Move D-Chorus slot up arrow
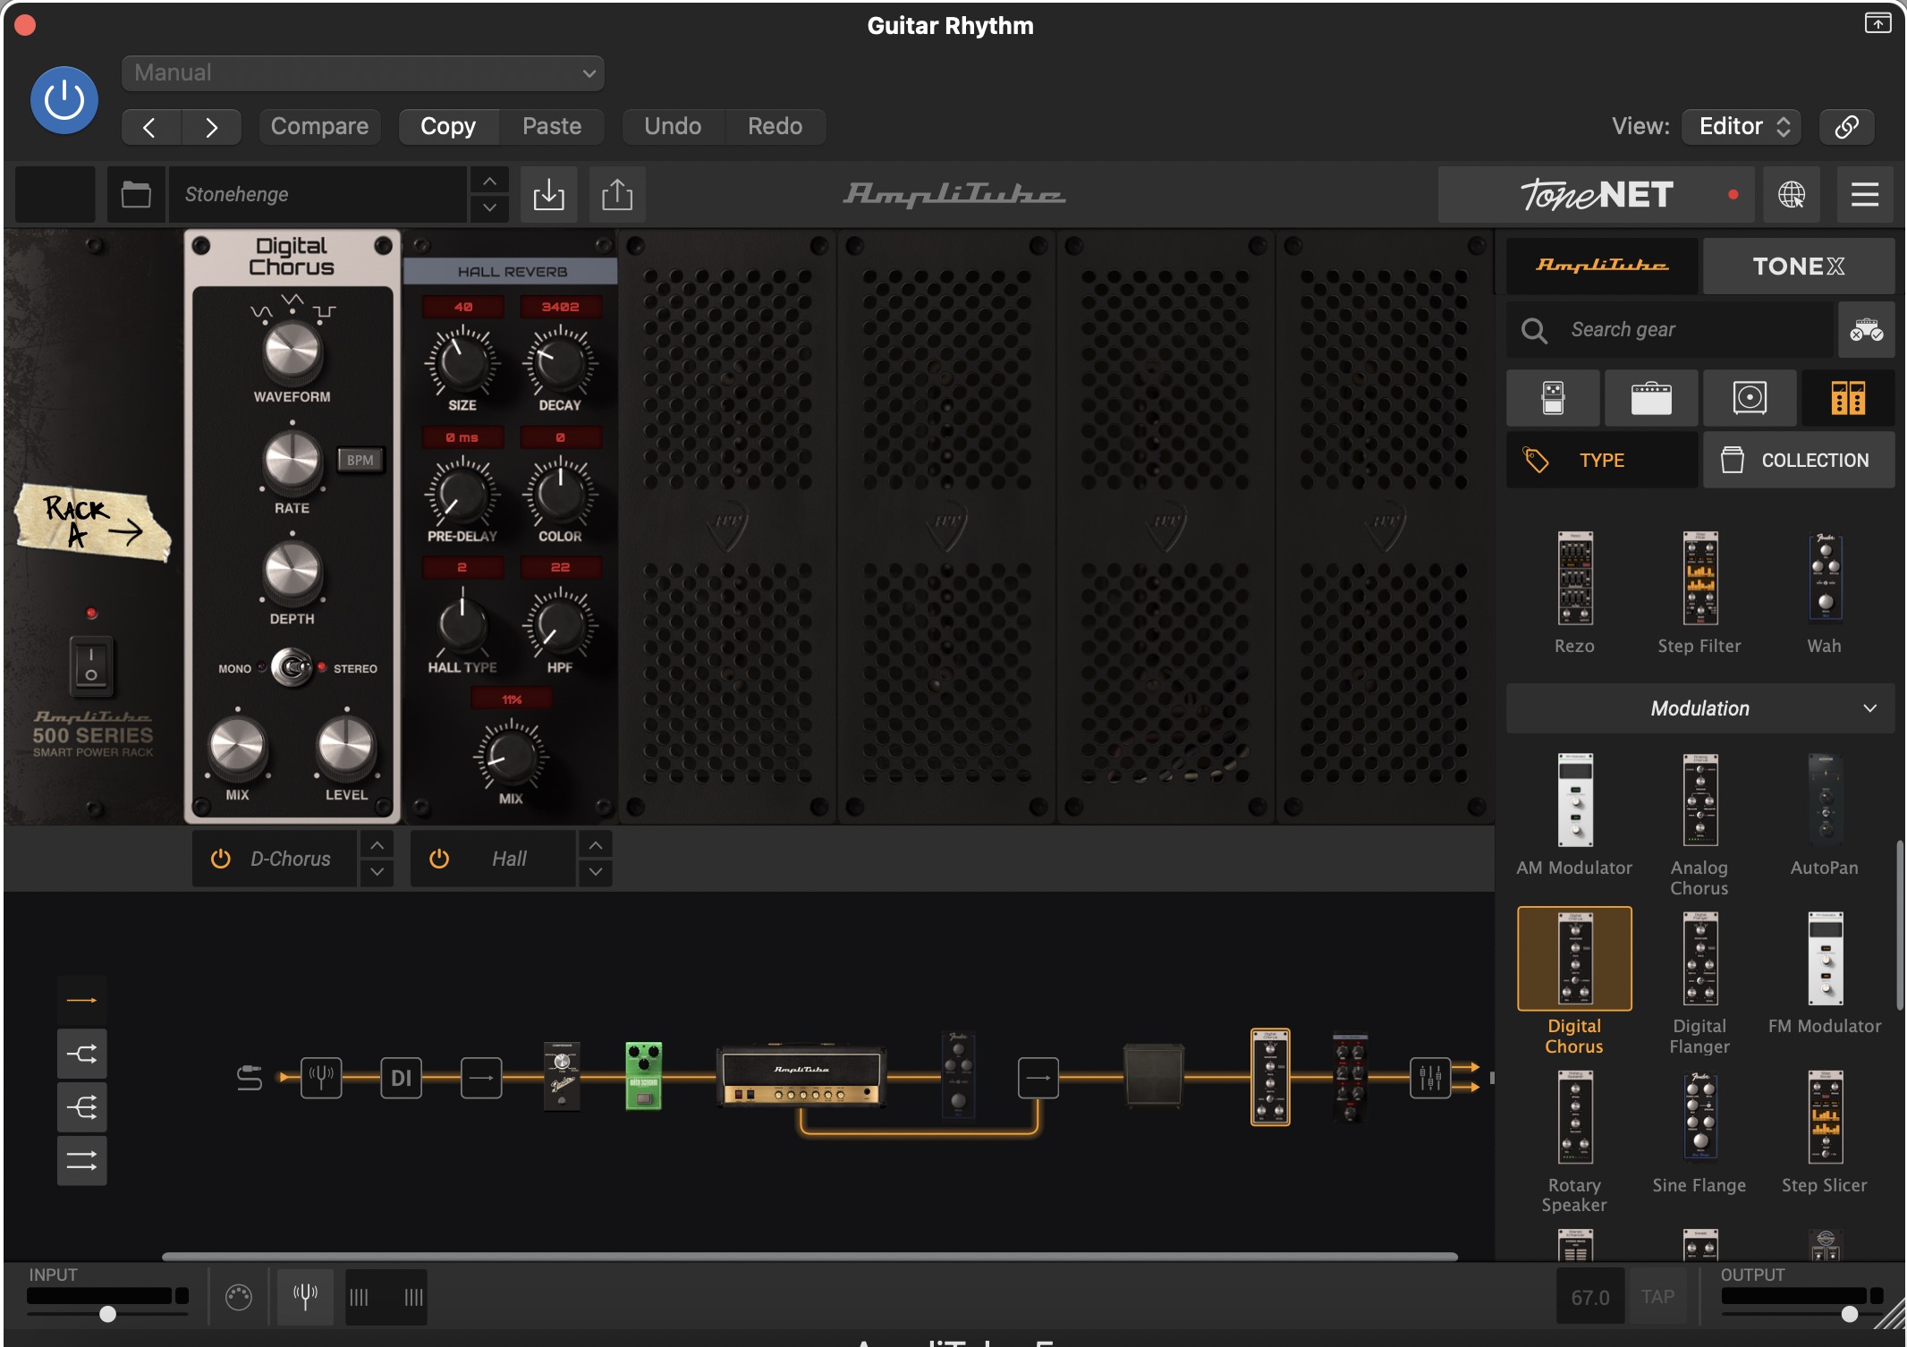Screen dimensions: 1907x1347 (377, 845)
